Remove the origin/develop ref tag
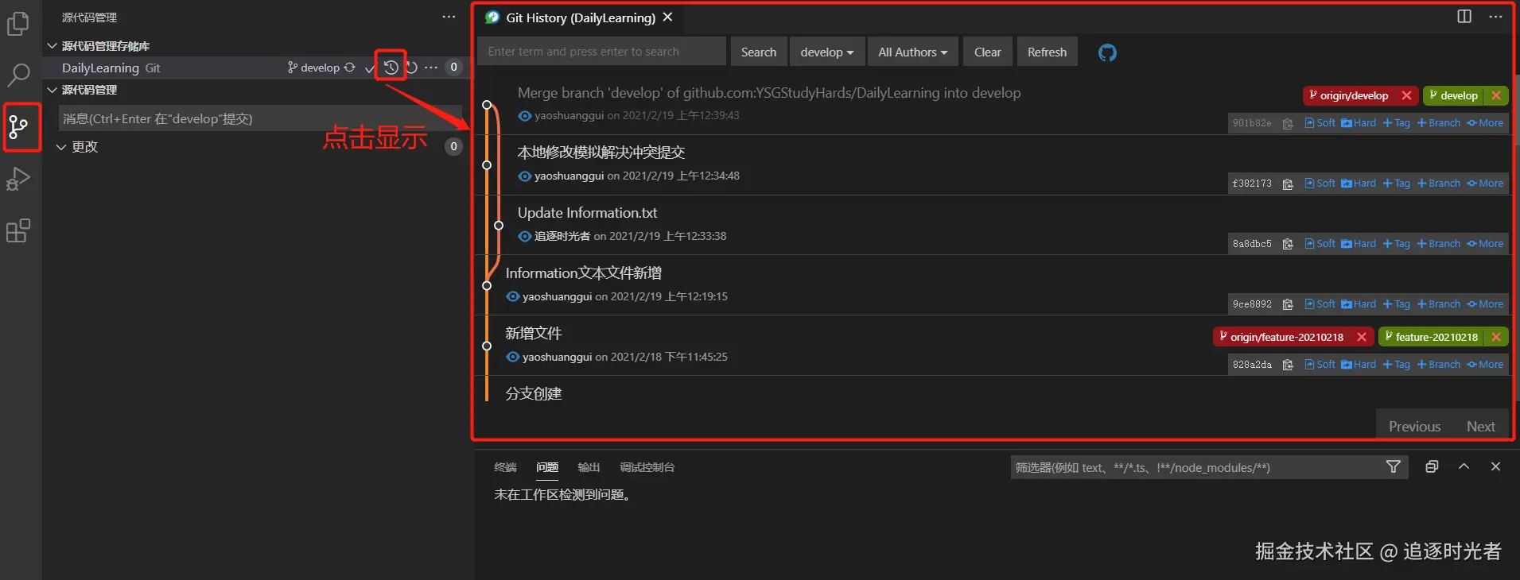Image resolution: width=1520 pixels, height=580 pixels. point(1406,95)
